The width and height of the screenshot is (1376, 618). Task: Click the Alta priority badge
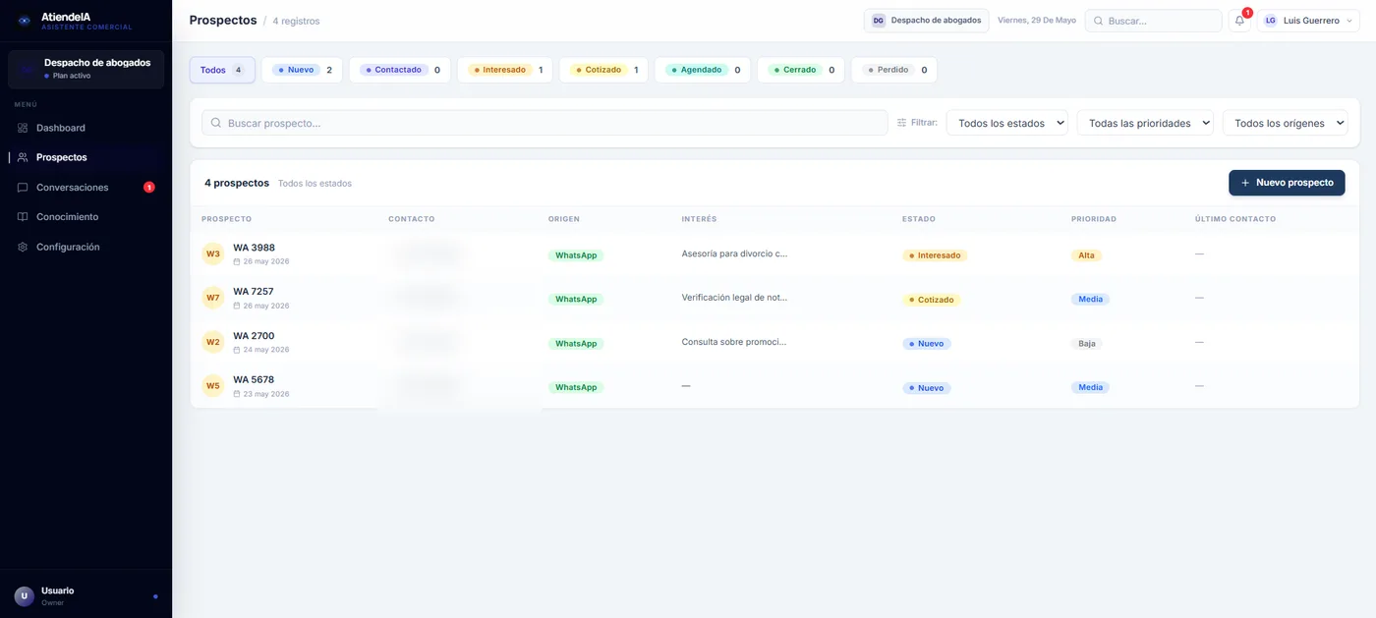click(x=1086, y=255)
